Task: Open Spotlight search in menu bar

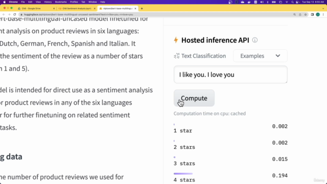Action: click(292, 2)
